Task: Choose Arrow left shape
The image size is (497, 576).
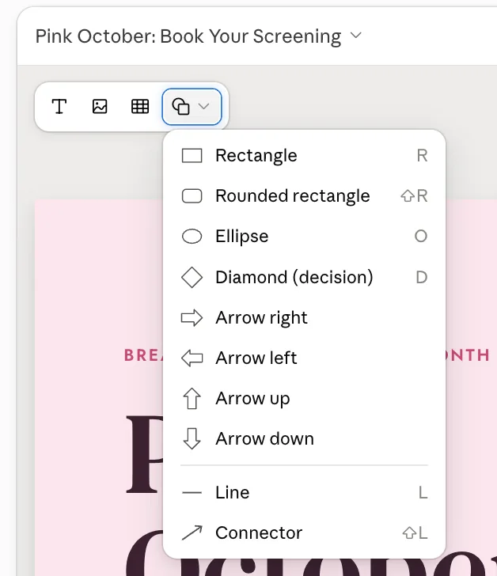Action: tap(304, 358)
